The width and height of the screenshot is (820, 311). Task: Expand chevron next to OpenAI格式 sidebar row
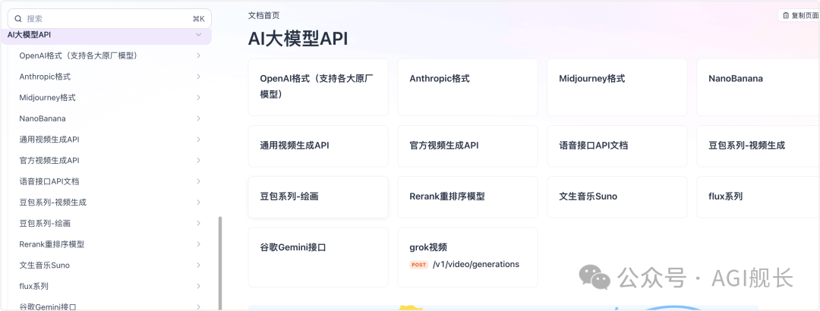tap(199, 55)
